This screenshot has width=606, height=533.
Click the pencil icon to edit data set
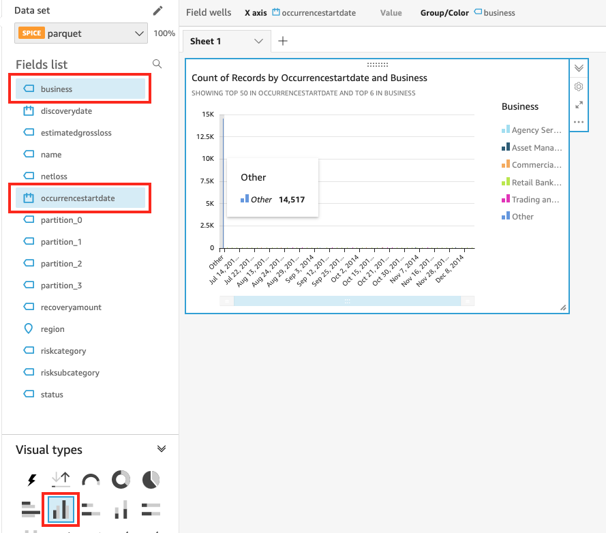pyautogui.click(x=158, y=11)
